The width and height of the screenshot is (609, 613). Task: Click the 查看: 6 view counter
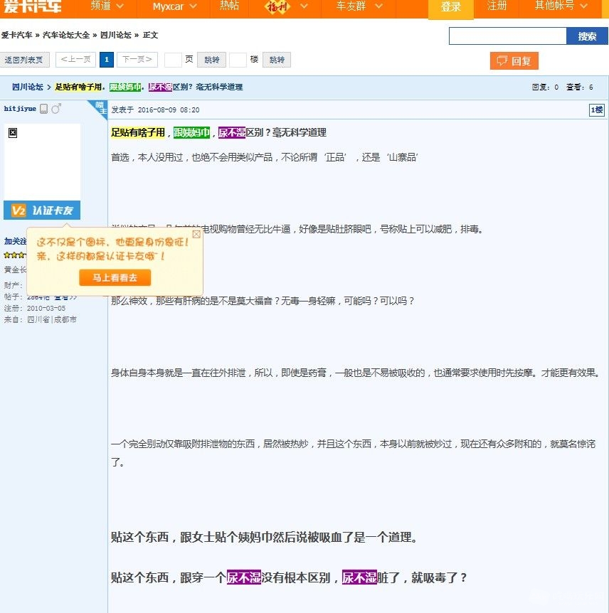(580, 87)
